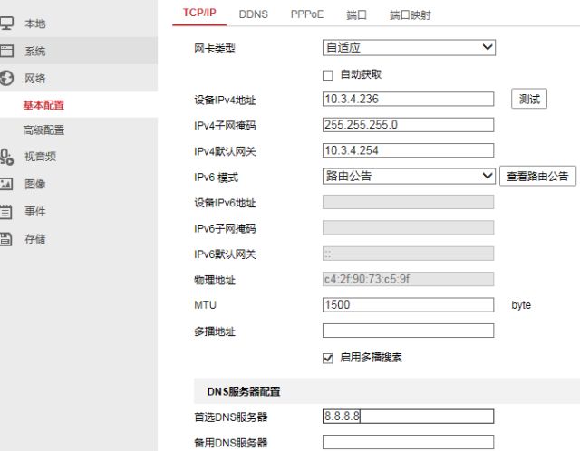Focus the 备用DNS服务器 field
The image size is (580, 451).
tap(408, 443)
